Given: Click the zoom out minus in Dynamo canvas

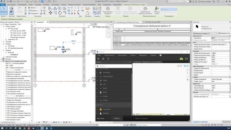Looking at the screenshot, I should (188, 76).
